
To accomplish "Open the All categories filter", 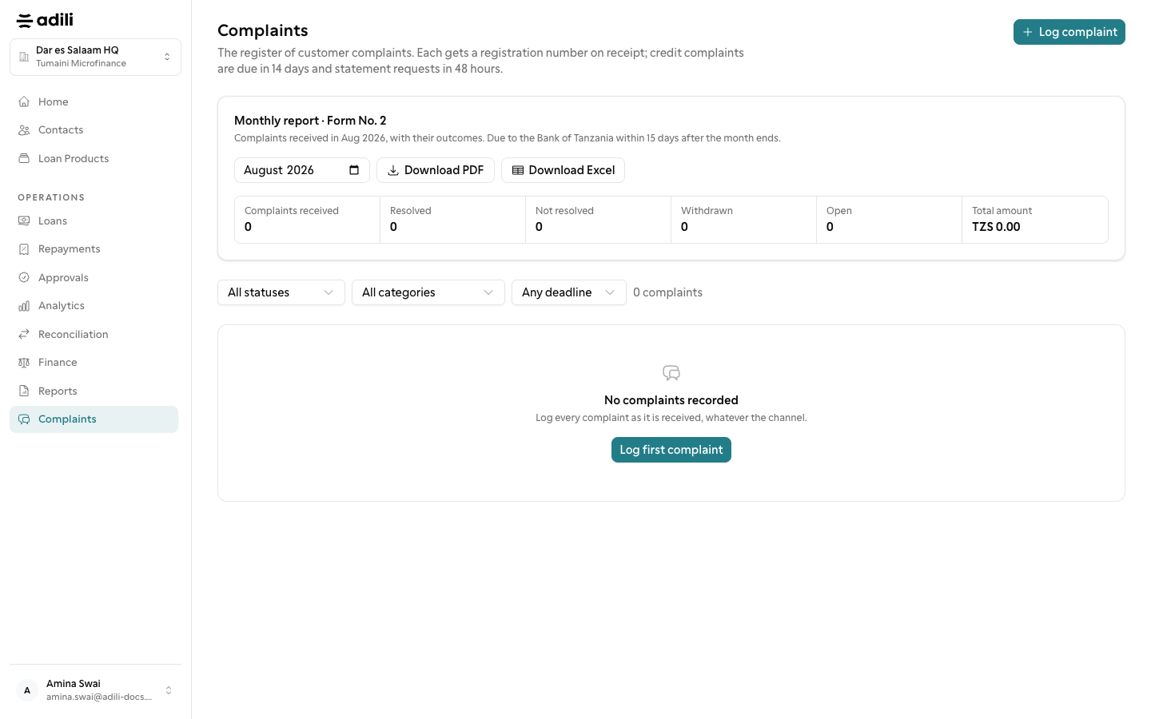I will coord(428,292).
